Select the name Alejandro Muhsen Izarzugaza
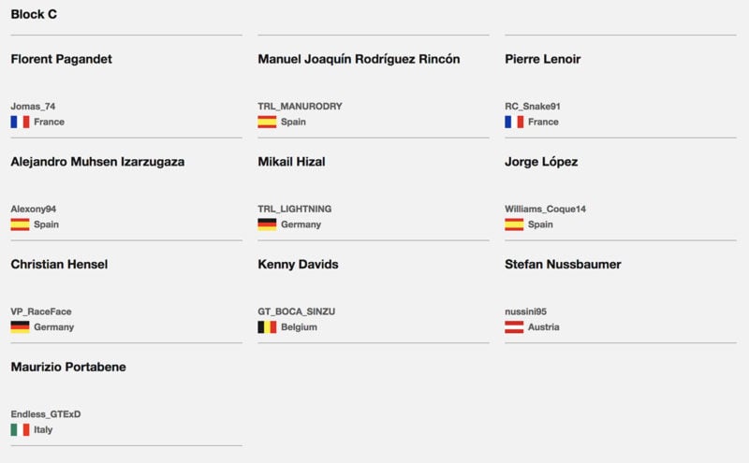This screenshot has width=749, height=463. (x=97, y=162)
